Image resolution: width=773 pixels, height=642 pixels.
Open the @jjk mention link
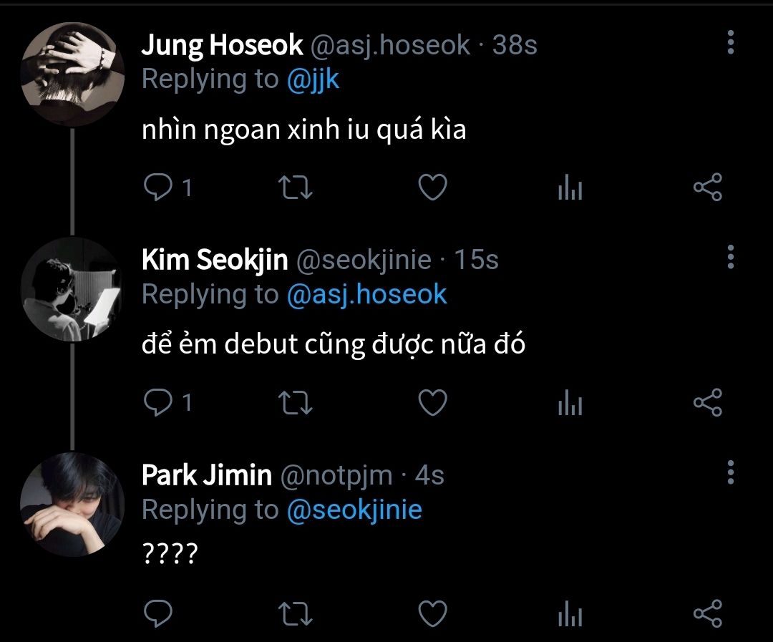pyautogui.click(x=313, y=79)
